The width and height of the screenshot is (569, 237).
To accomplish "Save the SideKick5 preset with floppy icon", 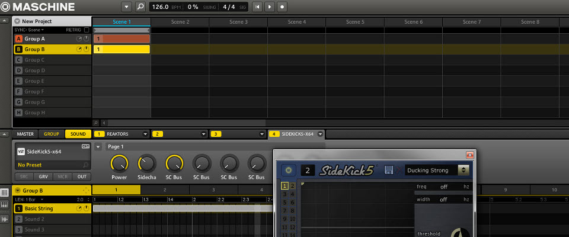I will [389, 170].
